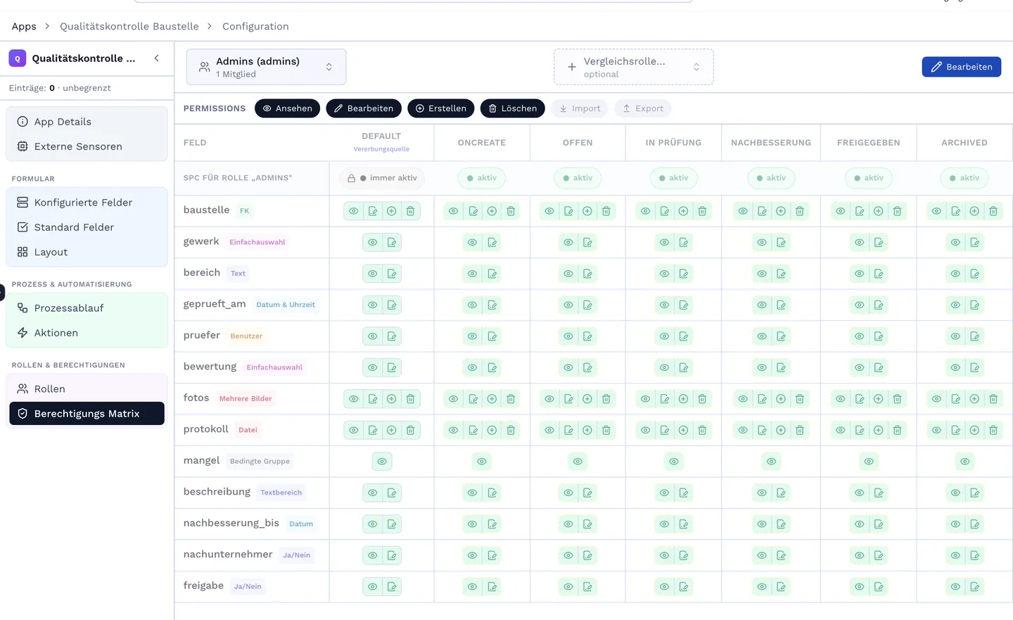Toggle bewertung edit icon in FREIGEGEBEN column
Screen dimensions: 1013x620
click(879, 367)
